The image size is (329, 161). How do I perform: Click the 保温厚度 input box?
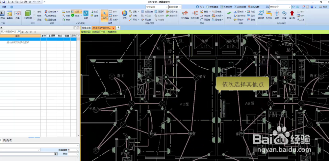(x=73, y=150)
